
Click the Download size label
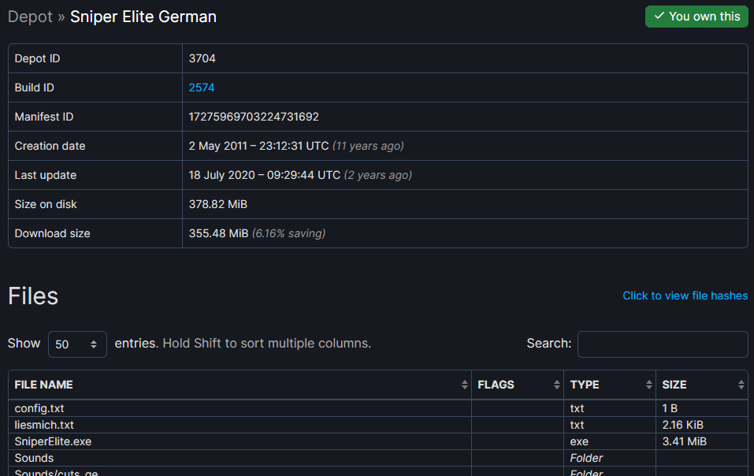click(x=53, y=233)
